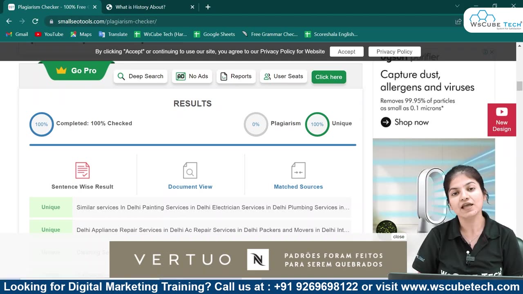Image resolution: width=523 pixels, height=294 pixels.
Task: Open the Matched Sources icon
Action: [298, 170]
